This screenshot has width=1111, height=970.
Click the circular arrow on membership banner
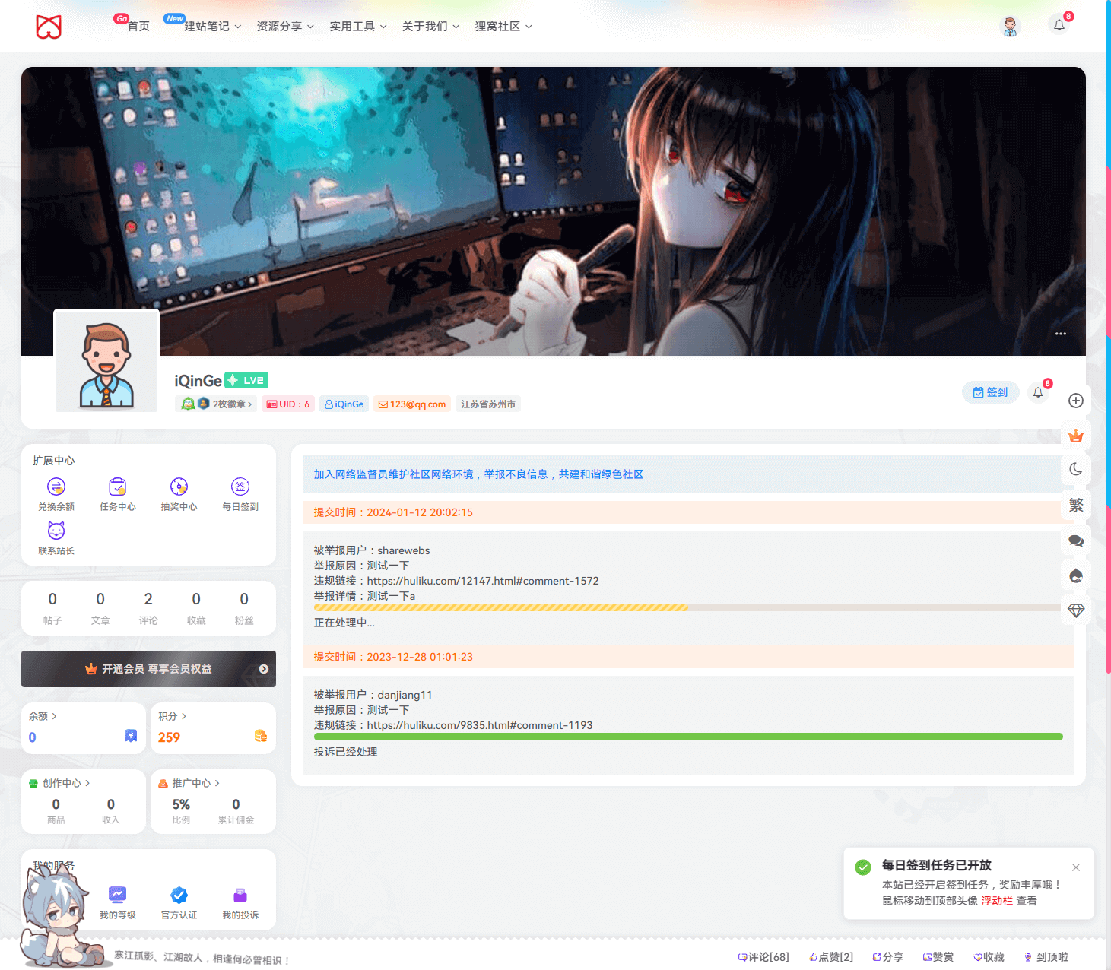pos(263,669)
